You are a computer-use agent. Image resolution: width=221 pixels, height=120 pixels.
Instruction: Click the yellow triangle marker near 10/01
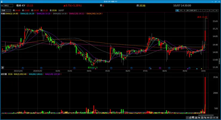pyautogui.click(x=201, y=69)
